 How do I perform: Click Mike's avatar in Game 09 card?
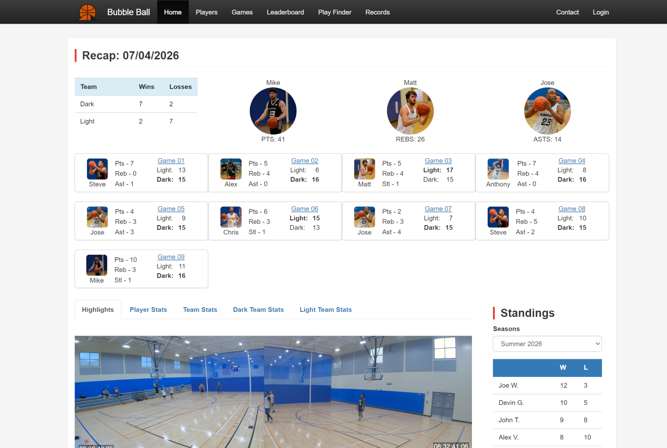tap(97, 265)
